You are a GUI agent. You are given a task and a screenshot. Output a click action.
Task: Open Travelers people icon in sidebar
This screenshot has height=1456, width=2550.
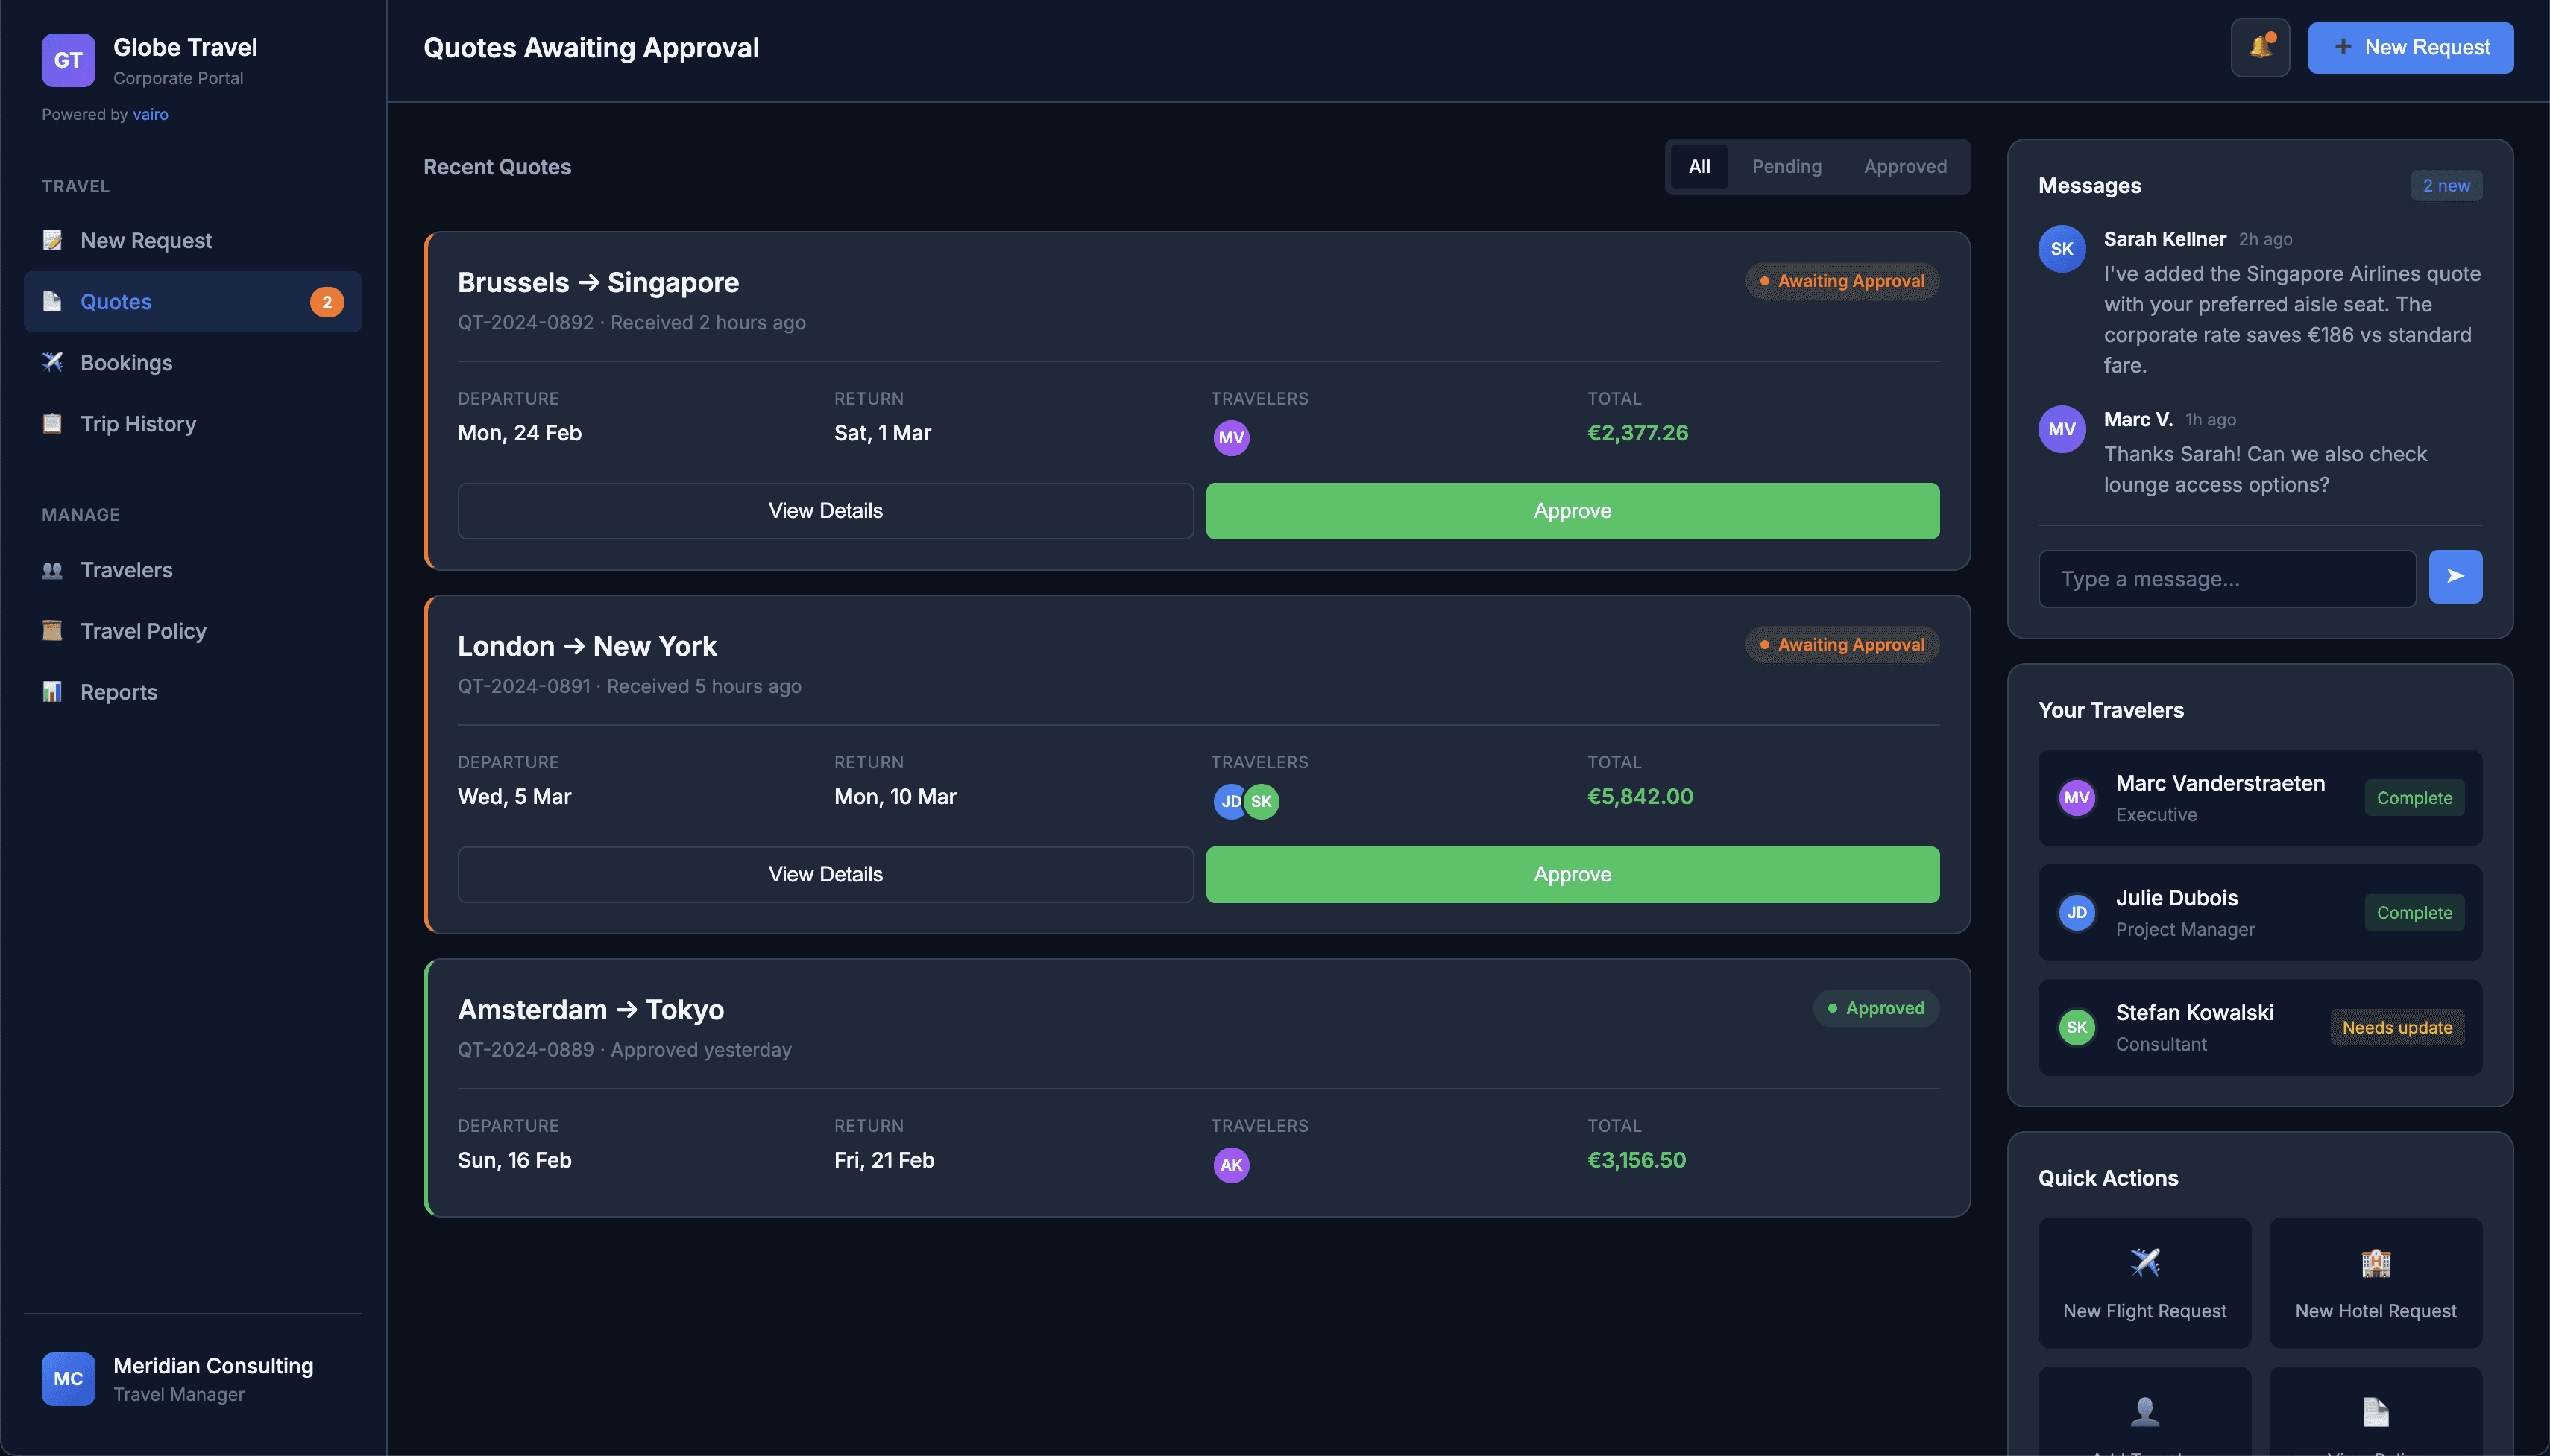coord(52,570)
